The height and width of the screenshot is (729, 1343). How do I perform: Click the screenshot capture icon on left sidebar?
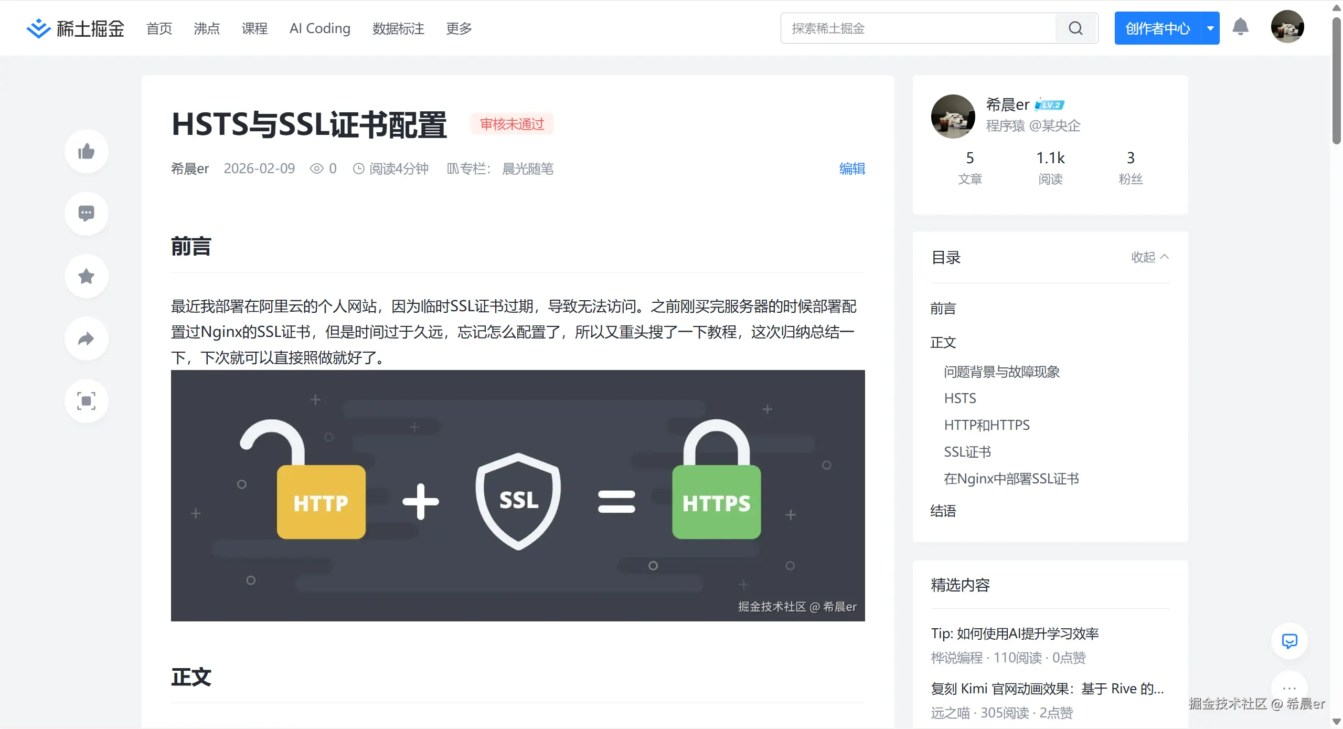(x=86, y=401)
